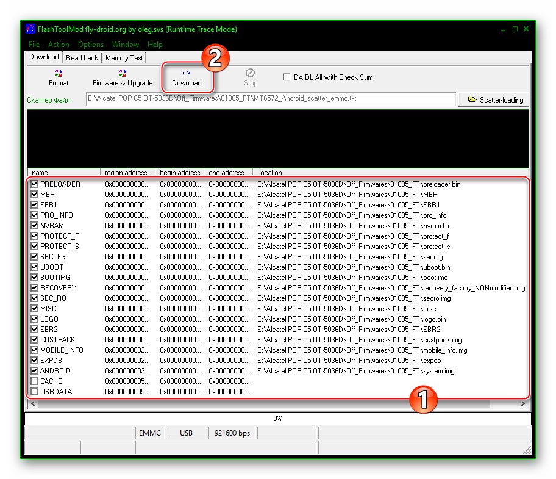
Task: Open the Window menu
Action: point(125,45)
